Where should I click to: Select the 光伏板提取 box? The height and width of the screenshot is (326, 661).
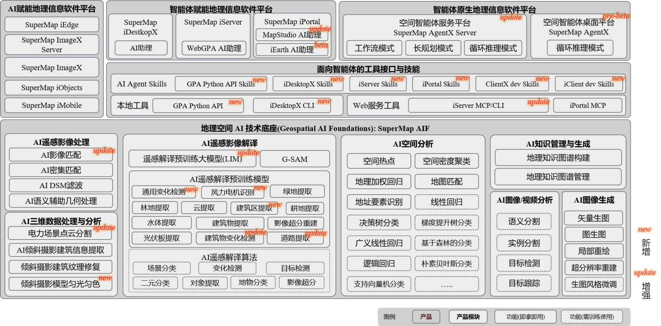162,238
